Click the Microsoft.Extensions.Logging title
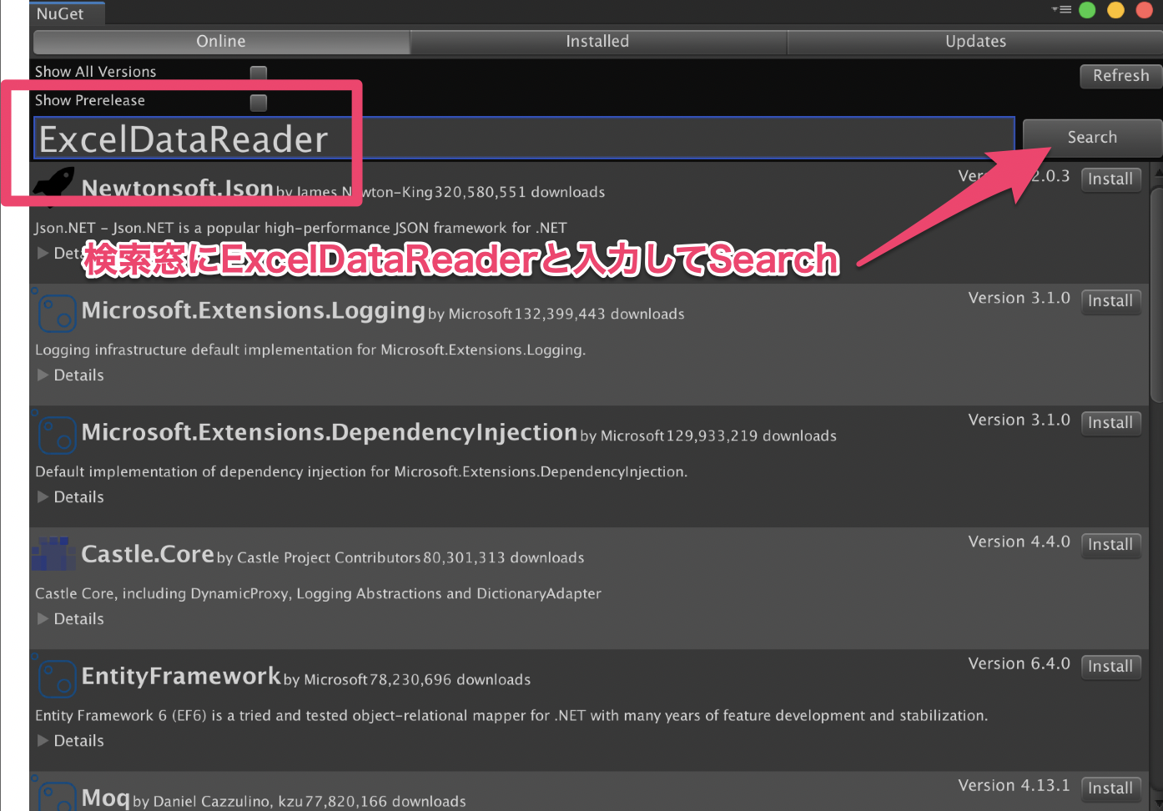This screenshot has height=811, width=1163. [x=254, y=311]
